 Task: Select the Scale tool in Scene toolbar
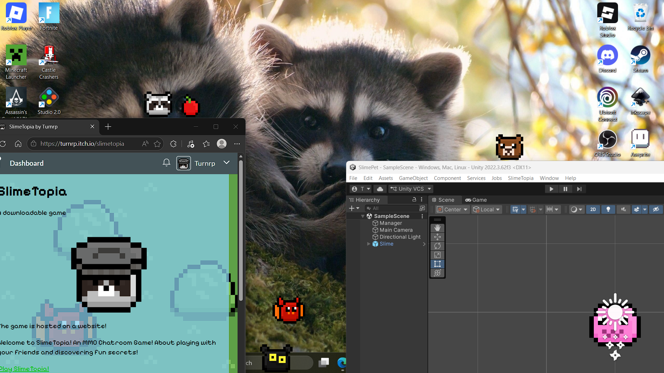(437, 255)
